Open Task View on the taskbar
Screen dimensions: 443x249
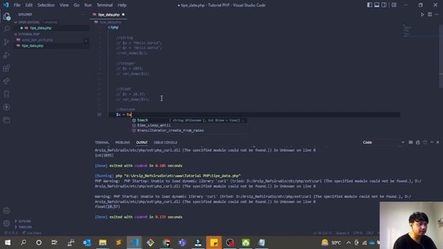[x=54, y=243]
